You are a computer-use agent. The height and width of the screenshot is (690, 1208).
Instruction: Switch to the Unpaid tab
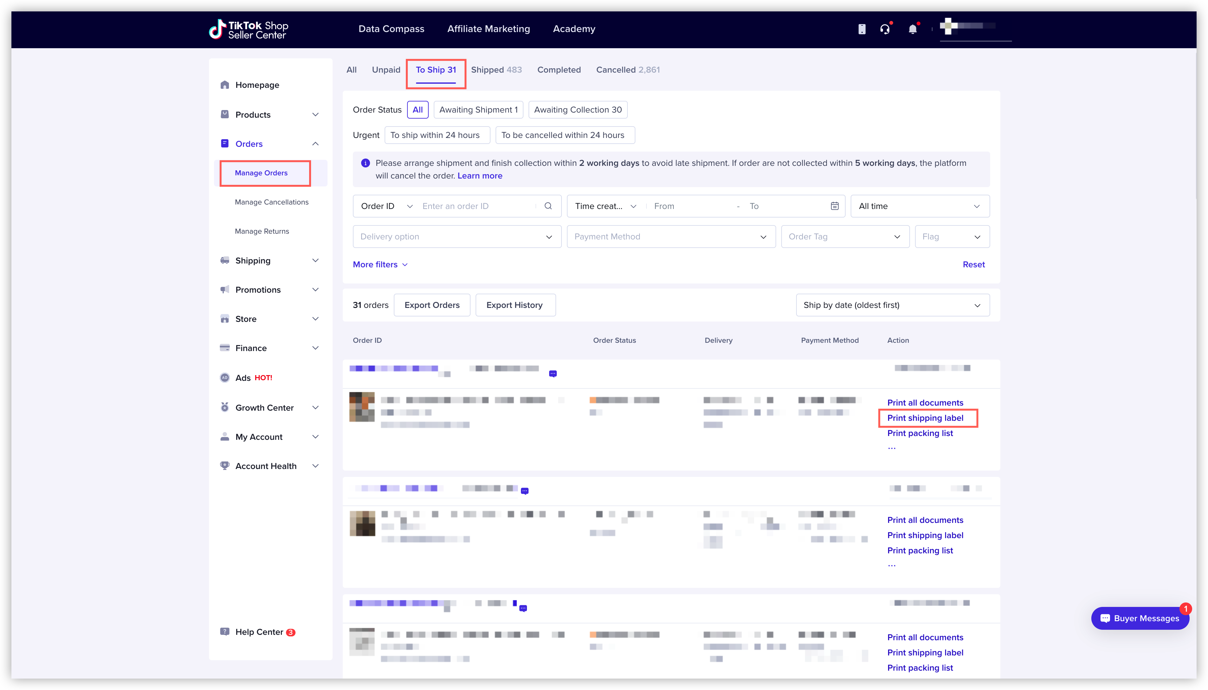pos(386,70)
